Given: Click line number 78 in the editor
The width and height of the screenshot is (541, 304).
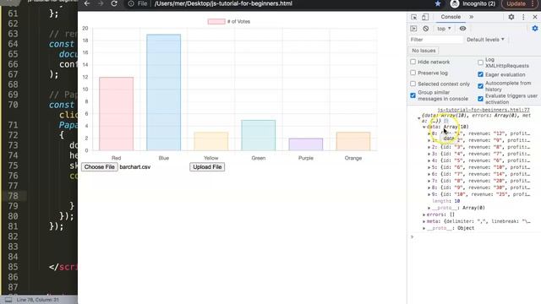Looking at the screenshot, I should [x=14, y=196].
